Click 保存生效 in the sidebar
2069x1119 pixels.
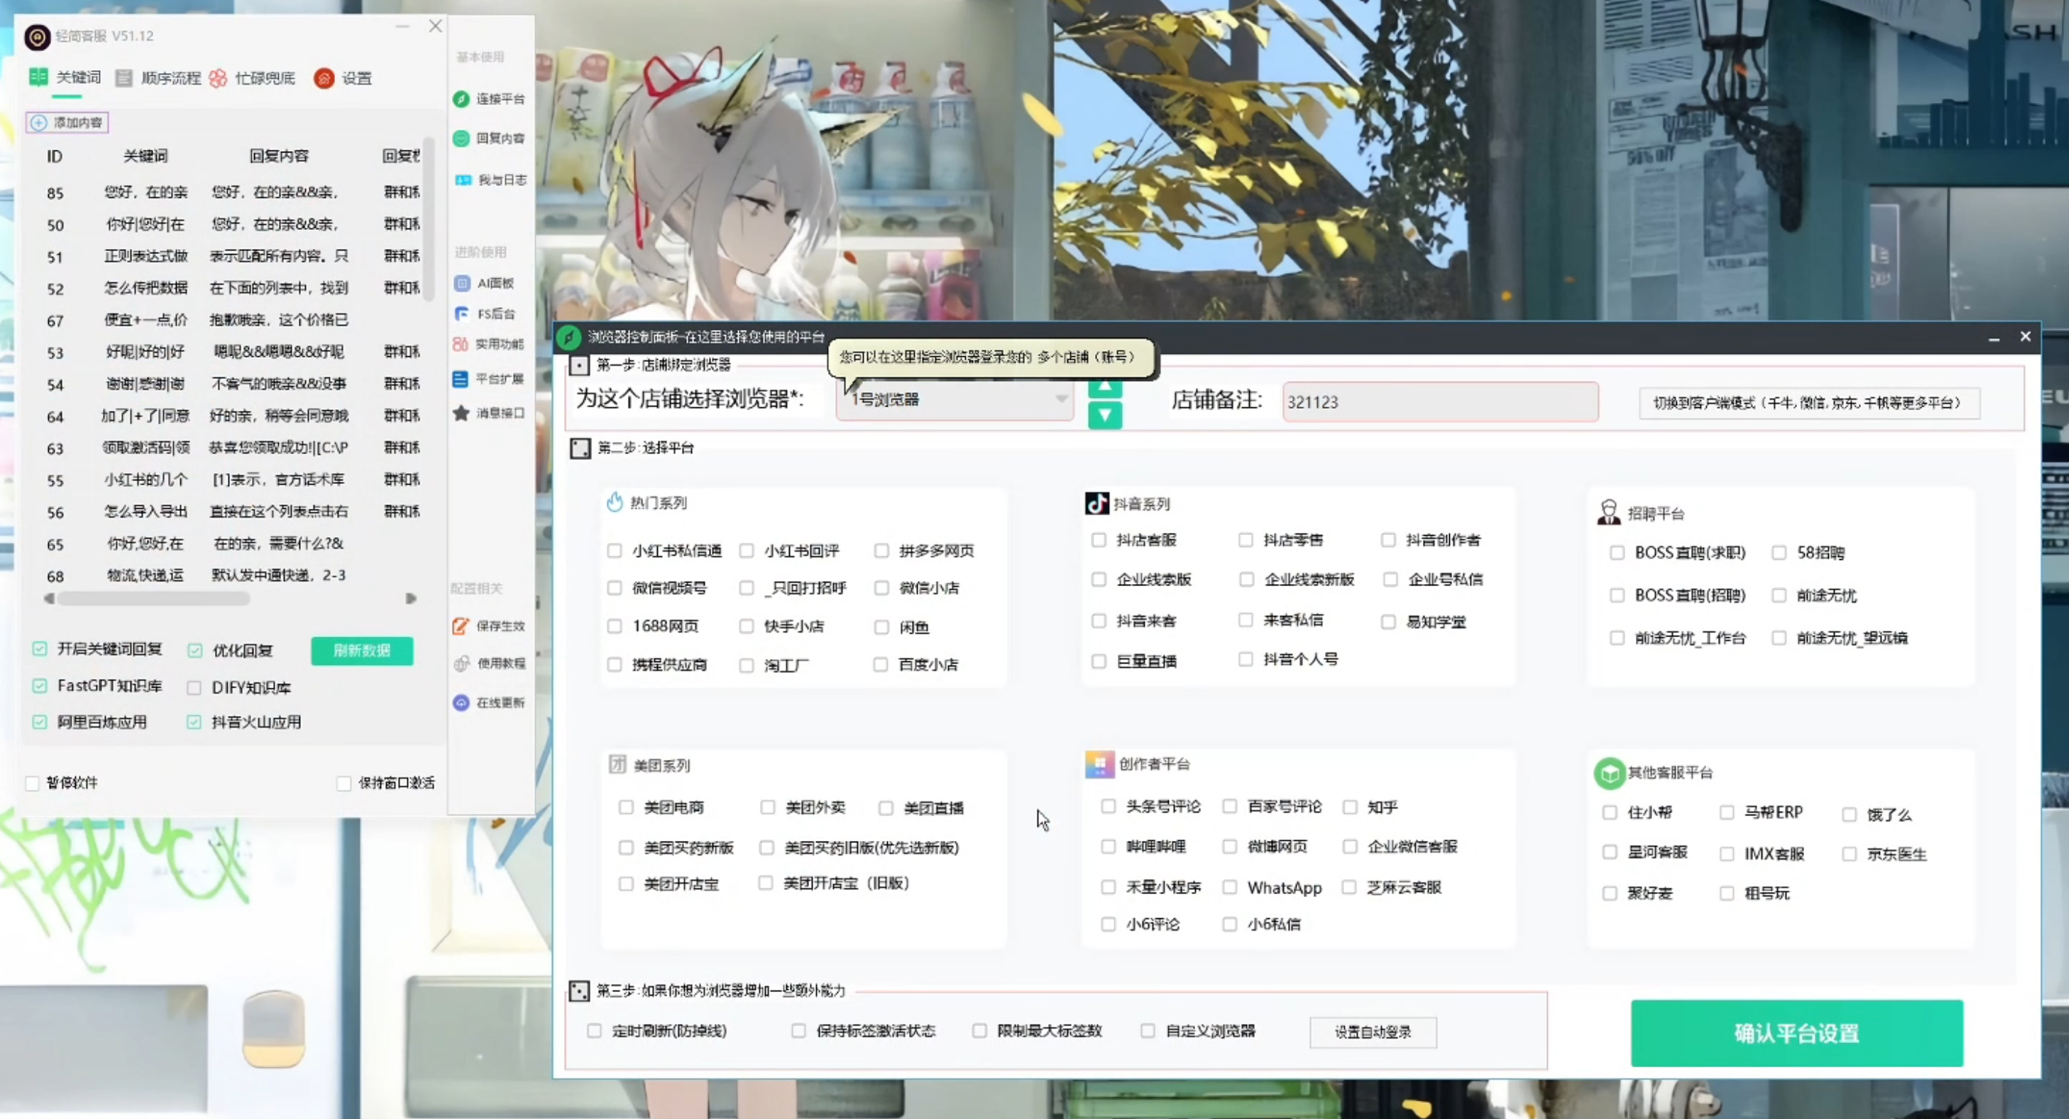point(488,626)
